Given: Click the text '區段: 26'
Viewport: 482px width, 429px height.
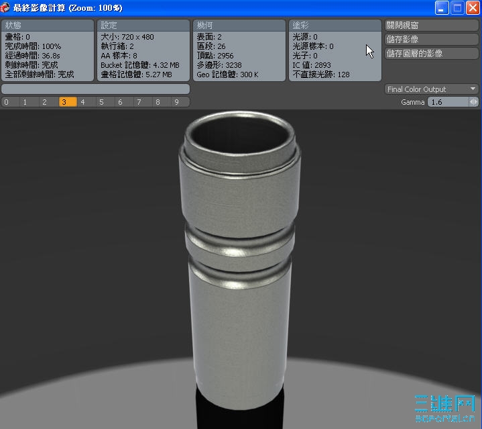Looking at the screenshot, I should click(x=211, y=46).
